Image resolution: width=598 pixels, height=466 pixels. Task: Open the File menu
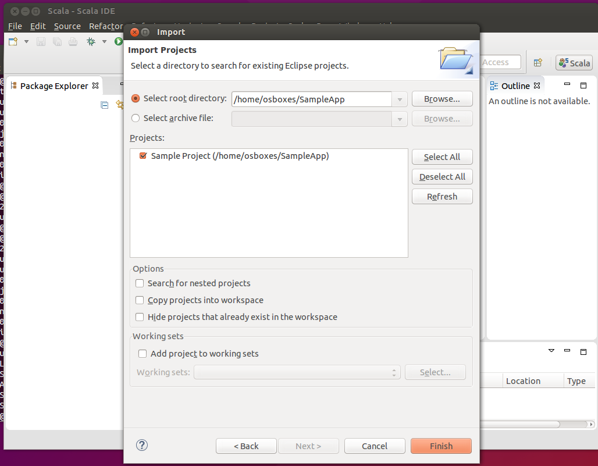click(x=15, y=26)
